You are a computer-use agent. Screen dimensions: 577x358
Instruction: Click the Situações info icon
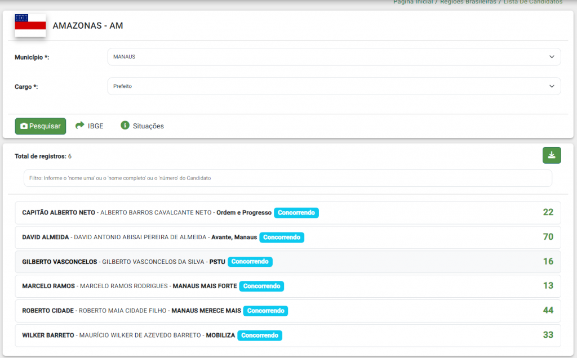point(125,126)
